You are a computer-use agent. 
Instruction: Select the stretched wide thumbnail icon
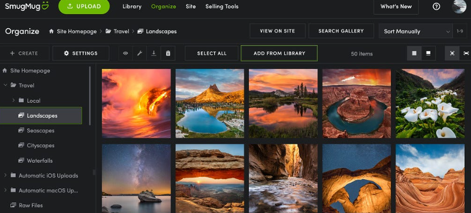[466, 53]
